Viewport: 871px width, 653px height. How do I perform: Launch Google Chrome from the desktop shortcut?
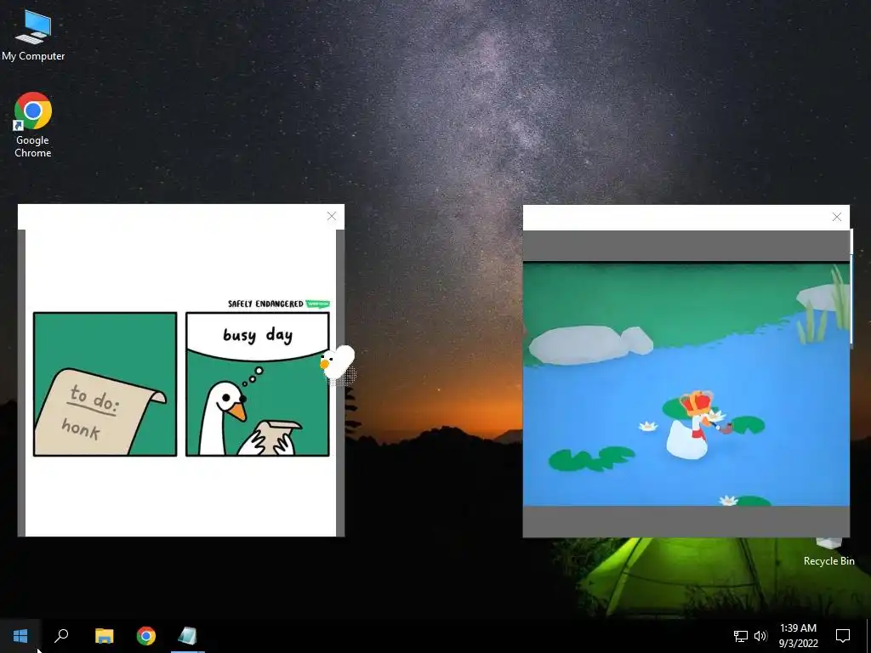33,125
